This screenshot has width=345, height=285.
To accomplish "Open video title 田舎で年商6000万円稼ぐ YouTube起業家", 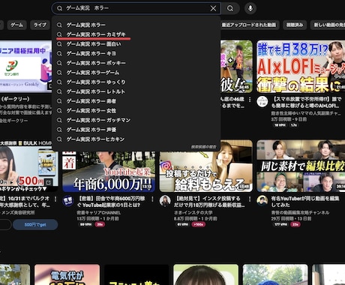I will 111,202.
